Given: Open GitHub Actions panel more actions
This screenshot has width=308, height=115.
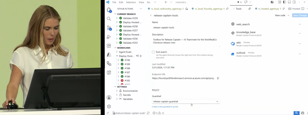Looking at the screenshot, I should point(141,9).
